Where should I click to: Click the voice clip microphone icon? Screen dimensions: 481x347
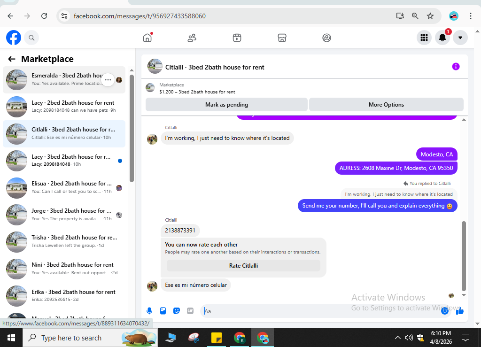tap(149, 311)
